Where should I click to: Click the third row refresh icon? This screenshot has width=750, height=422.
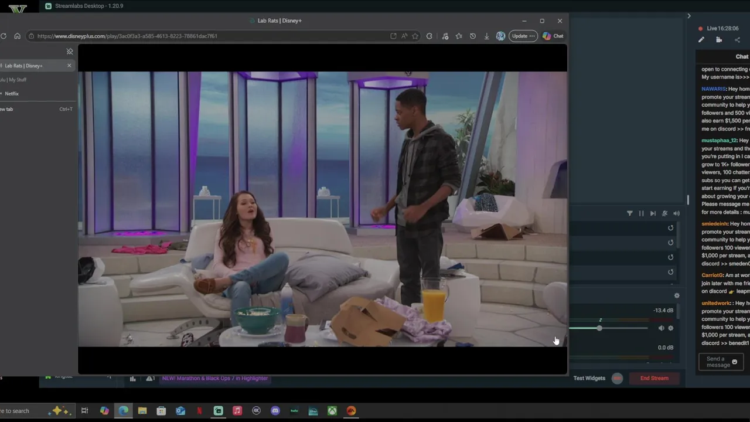tap(671, 257)
